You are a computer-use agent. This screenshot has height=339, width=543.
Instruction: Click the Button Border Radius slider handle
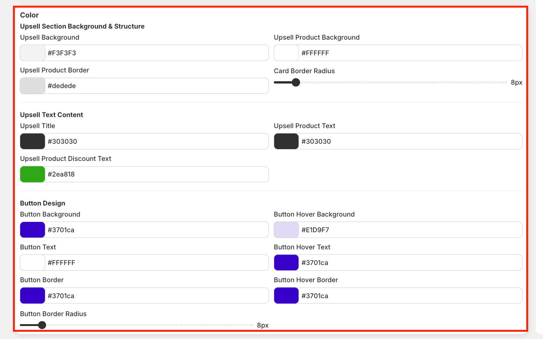(x=42, y=325)
